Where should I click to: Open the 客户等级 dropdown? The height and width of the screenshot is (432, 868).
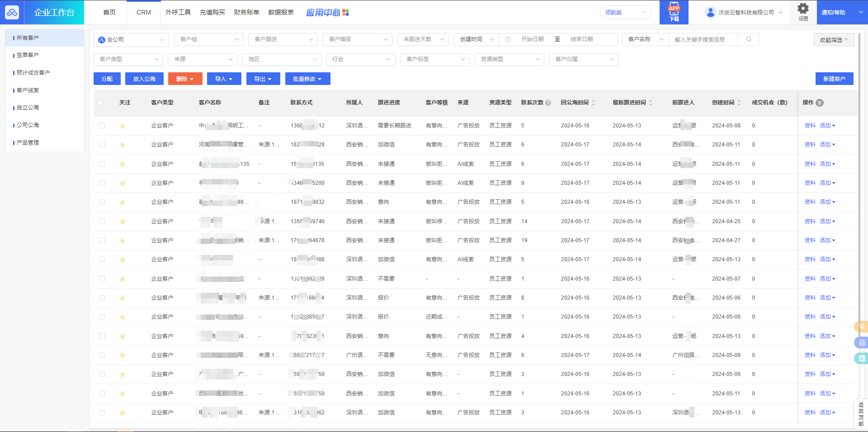pyautogui.click(x=357, y=40)
